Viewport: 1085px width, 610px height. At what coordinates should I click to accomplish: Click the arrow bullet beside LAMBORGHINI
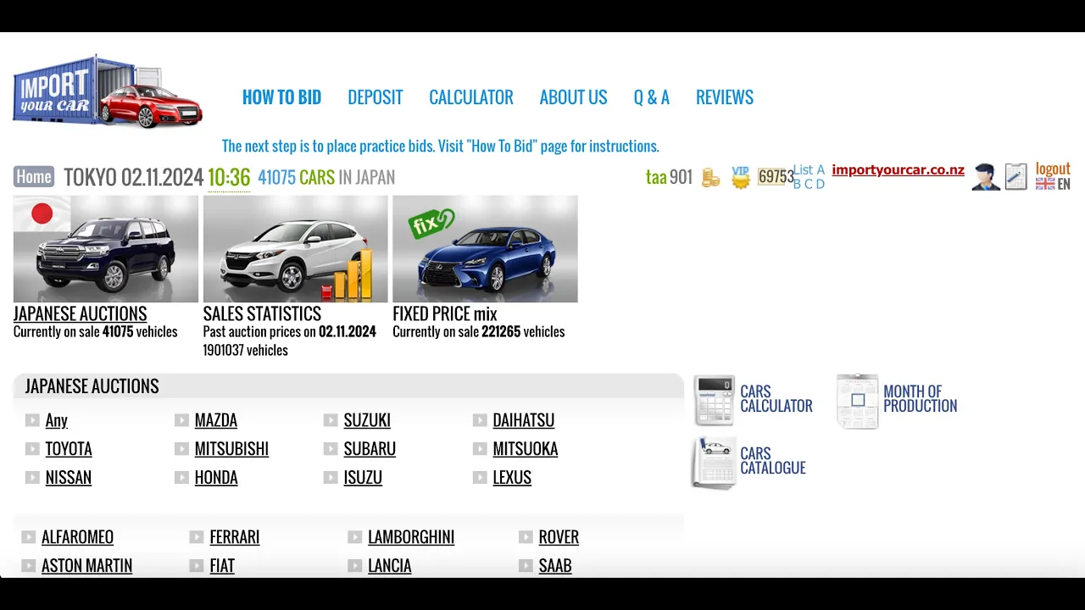(x=355, y=537)
